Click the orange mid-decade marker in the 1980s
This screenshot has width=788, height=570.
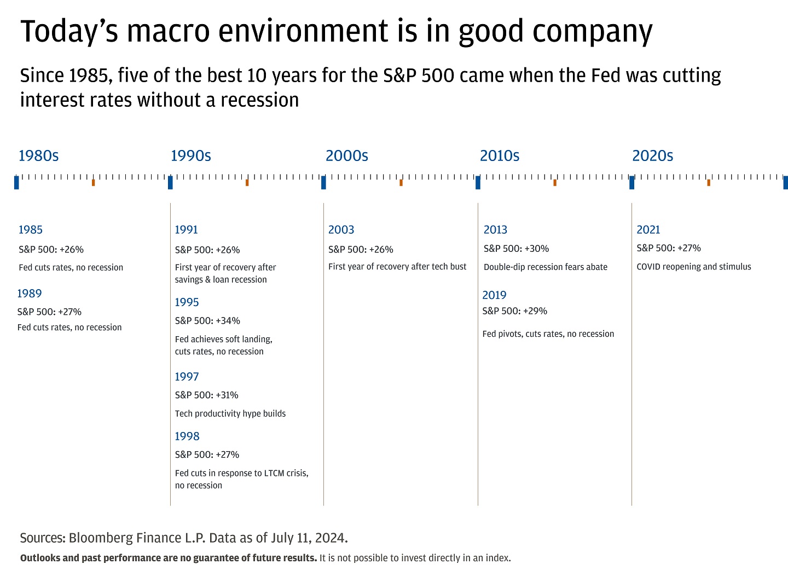[94, 182]
